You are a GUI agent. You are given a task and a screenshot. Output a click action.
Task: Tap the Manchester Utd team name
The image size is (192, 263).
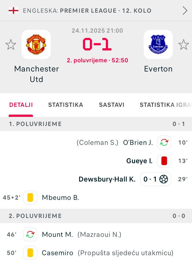(36, 74)
